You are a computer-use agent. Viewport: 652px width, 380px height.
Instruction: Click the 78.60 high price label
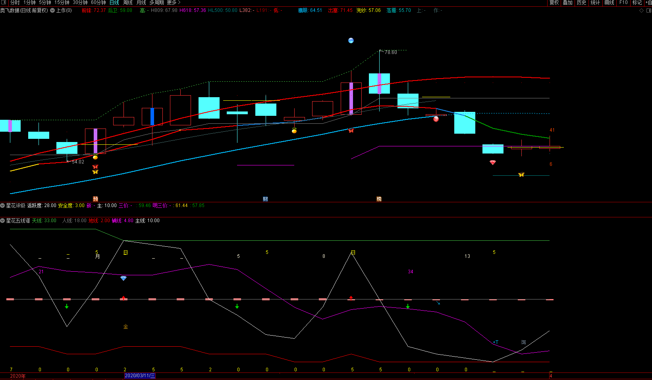coord(391,52)
